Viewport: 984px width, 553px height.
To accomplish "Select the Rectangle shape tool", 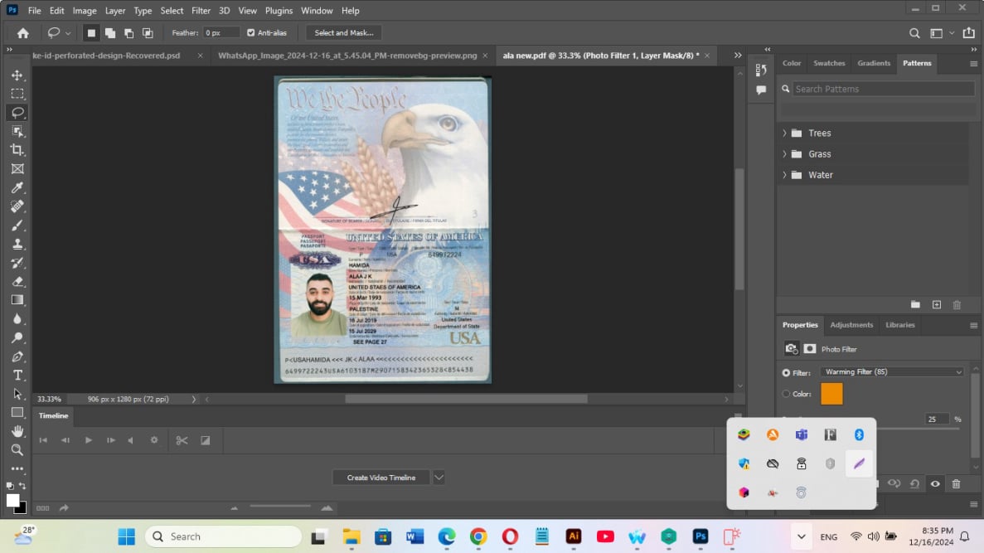I will 17,412.
